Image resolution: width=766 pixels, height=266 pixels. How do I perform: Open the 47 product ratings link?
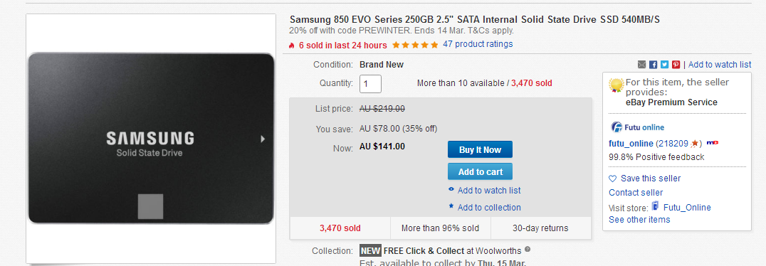coord(478,44)
